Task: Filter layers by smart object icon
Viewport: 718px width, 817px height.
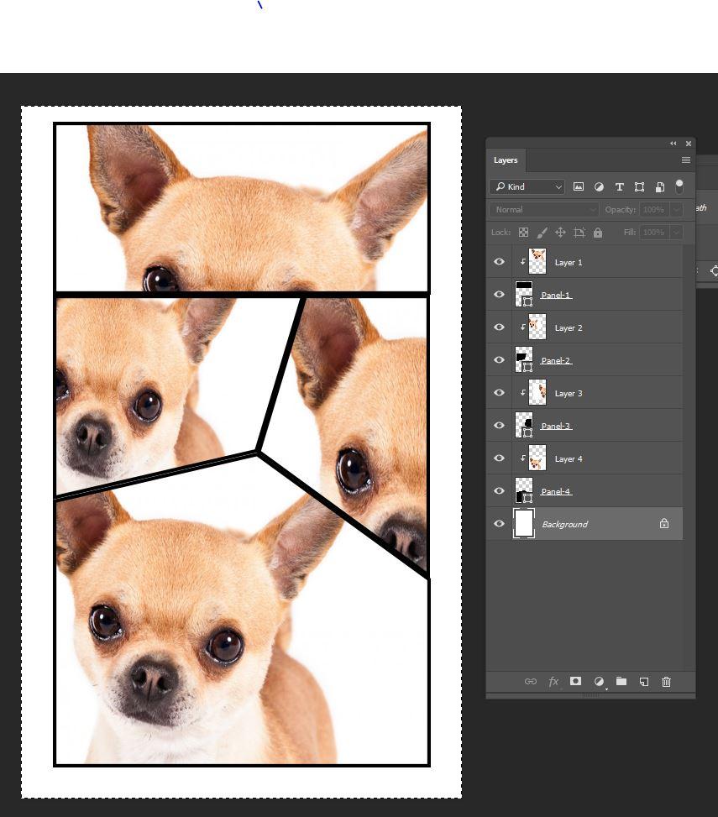Action: pos(660,186)
